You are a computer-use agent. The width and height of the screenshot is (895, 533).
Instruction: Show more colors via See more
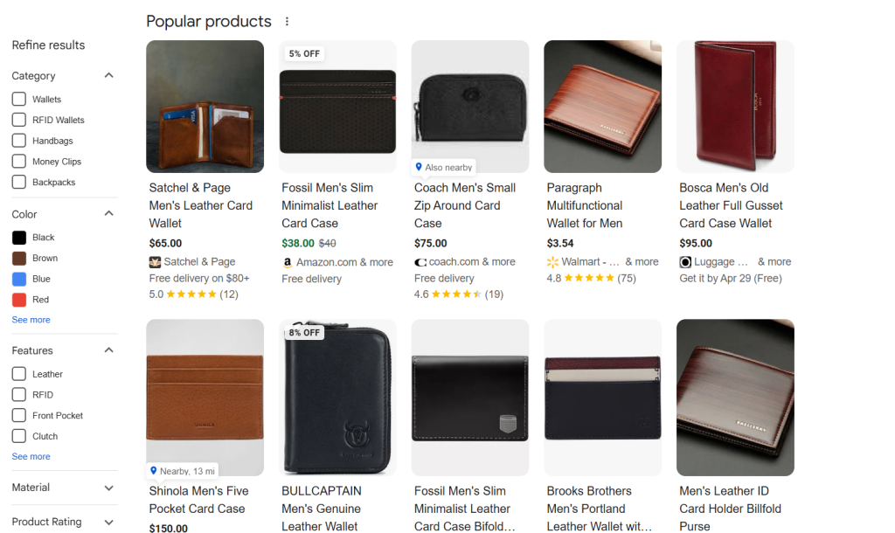click(31, 320)
